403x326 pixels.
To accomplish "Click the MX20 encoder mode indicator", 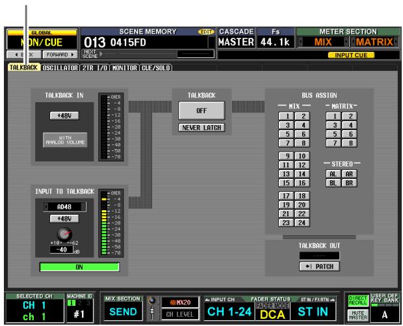I will pos(180,303).
